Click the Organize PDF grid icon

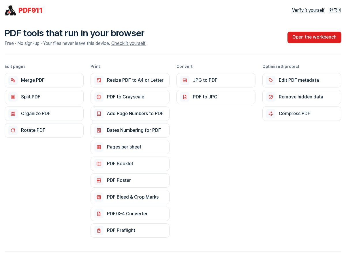(x=13, y=114)
